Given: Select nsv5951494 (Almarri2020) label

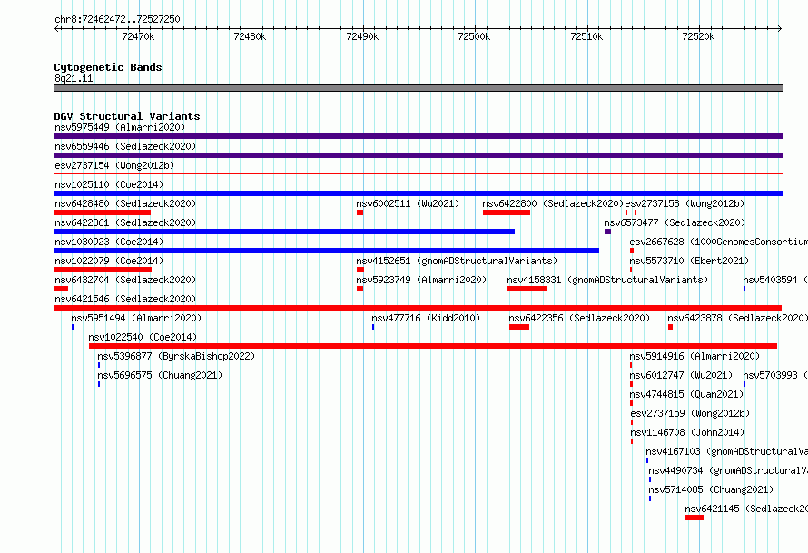Looking at the screenshot, I should tap(136, 318).
